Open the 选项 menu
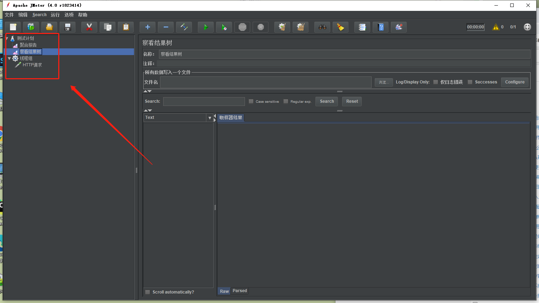The image size is (539, 303). click(x=69, y=15)
